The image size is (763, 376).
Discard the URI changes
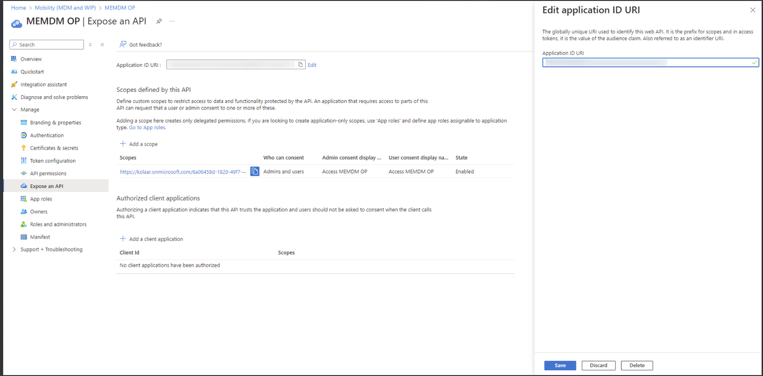click(598, 366)
